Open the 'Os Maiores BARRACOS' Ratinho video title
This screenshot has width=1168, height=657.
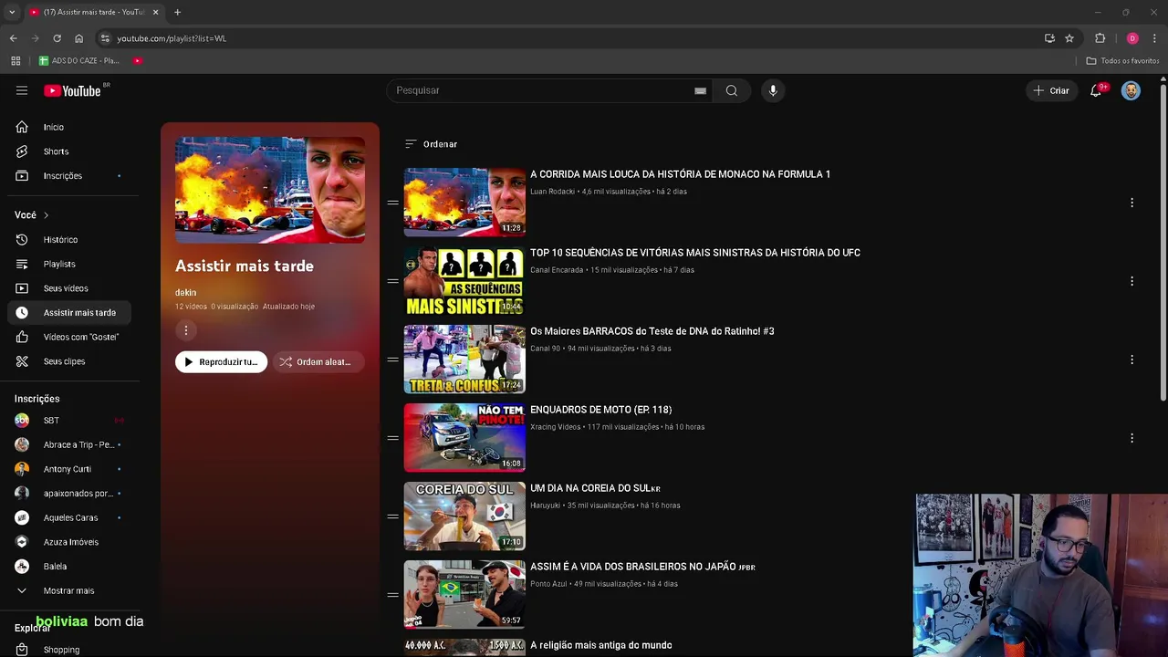(x=652, y=331)
